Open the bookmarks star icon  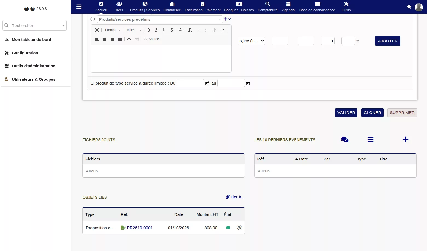click(x=409, y=7)
